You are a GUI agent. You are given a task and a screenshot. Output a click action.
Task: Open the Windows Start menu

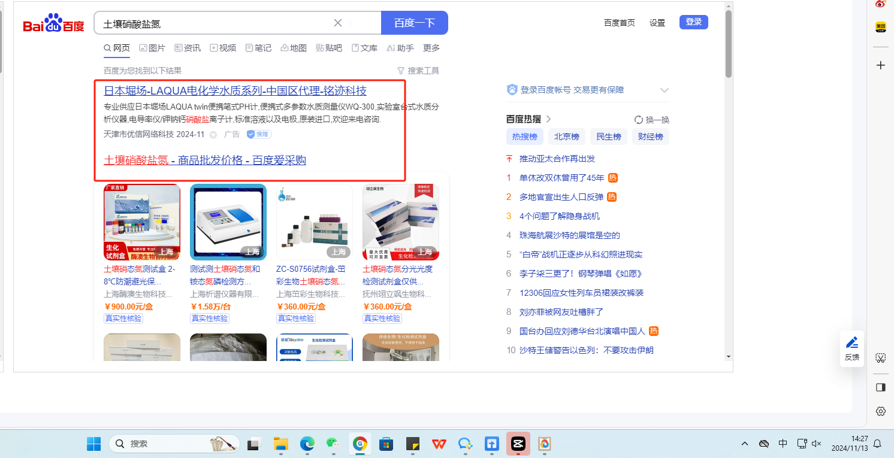(x=94, y=444)
